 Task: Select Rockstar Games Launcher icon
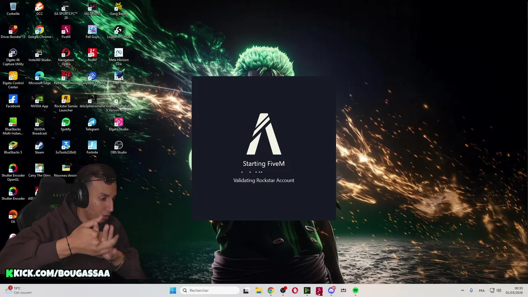[66, 104]
